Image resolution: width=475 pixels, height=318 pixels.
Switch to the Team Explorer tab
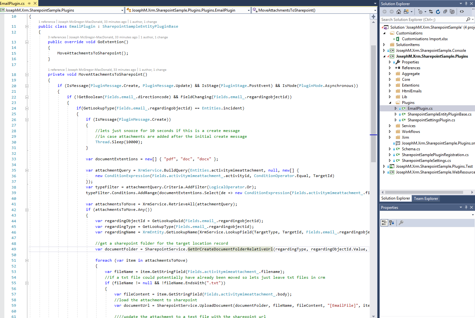point(426,199)
